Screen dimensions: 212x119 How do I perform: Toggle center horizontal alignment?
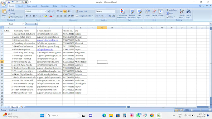[x=61, y=16]
